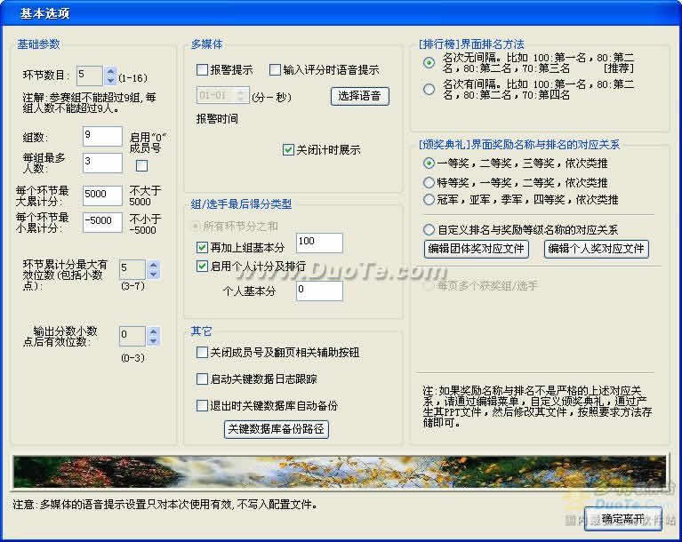The width and height of the screenshot is (682, 542).
Task: Decrease 环节数目 using the down arrow
Action: click(110, 80)
